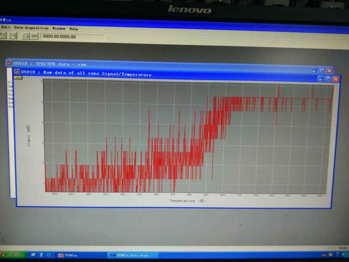Click the toolbar icon left of the printer
The image size is (349, 262).
click(x=13, y=36)
